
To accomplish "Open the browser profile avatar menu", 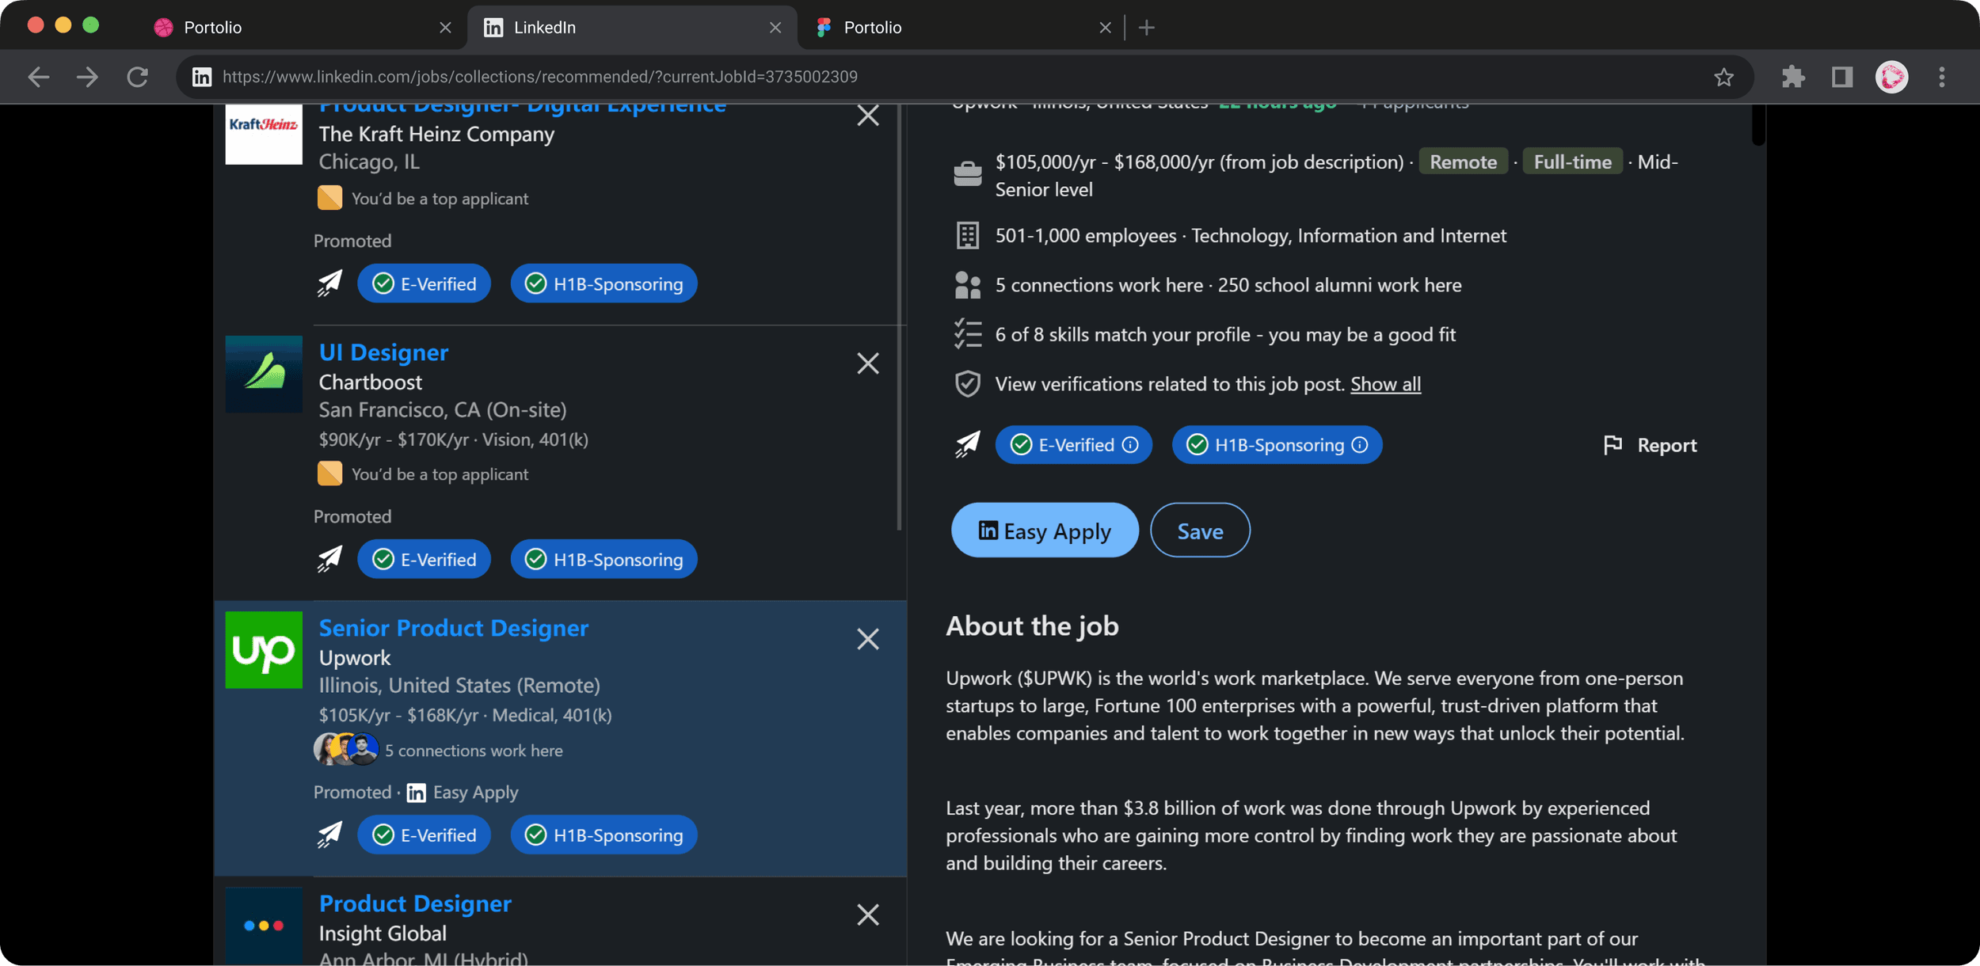I will [x=1891, y=77].
